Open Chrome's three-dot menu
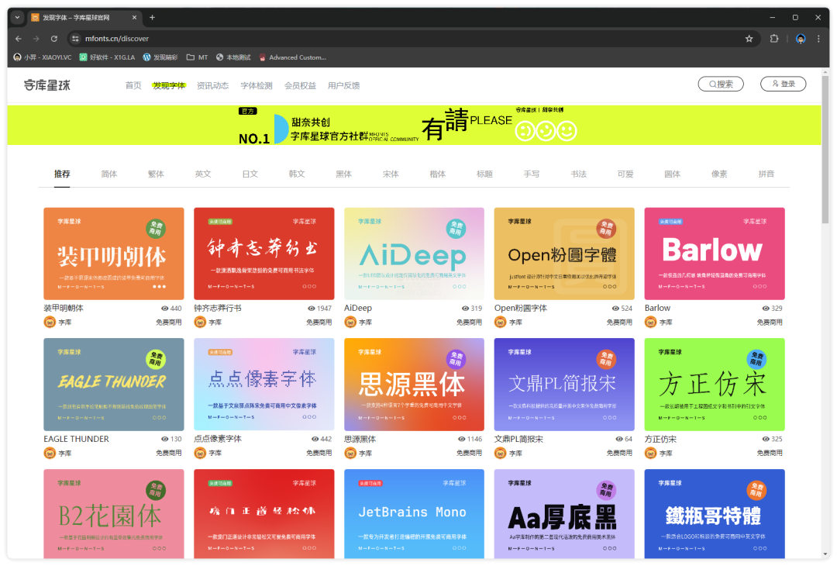Image resolution: width=837 pixels, height=566 pixels. [x=818, y=39]
